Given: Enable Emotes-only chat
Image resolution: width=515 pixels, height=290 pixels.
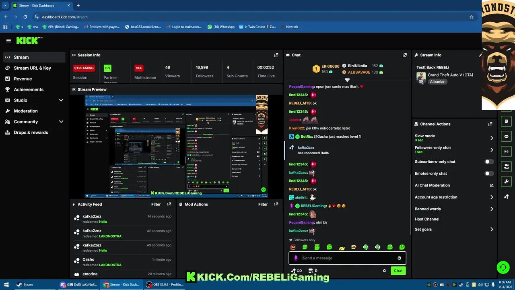Looking at the screenshot, I should (x=488, y=173).
